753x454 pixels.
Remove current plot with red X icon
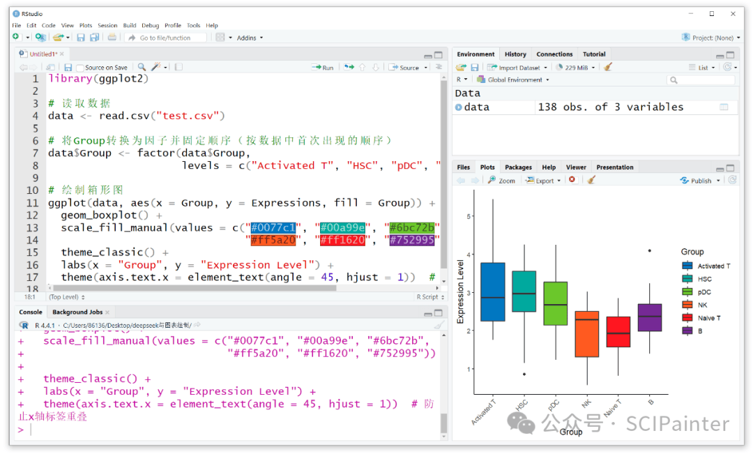click(x=572, y=180)
